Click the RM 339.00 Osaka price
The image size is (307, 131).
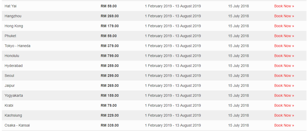click(x=110, y=125)
